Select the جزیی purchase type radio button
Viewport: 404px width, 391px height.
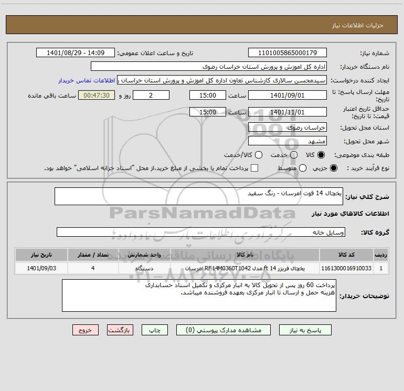[x=334, y=168]
